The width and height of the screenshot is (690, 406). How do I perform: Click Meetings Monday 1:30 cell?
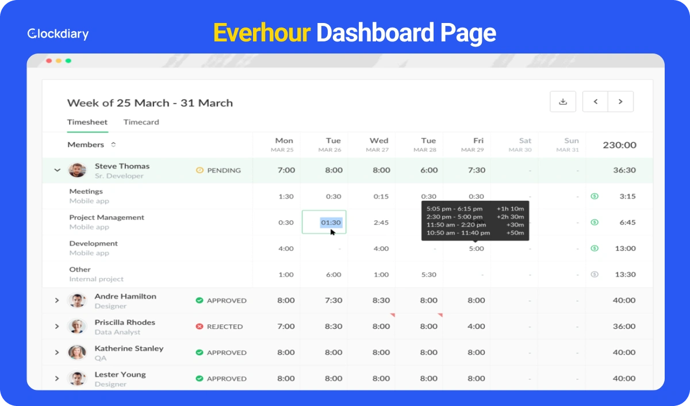(x=286, y=196)
